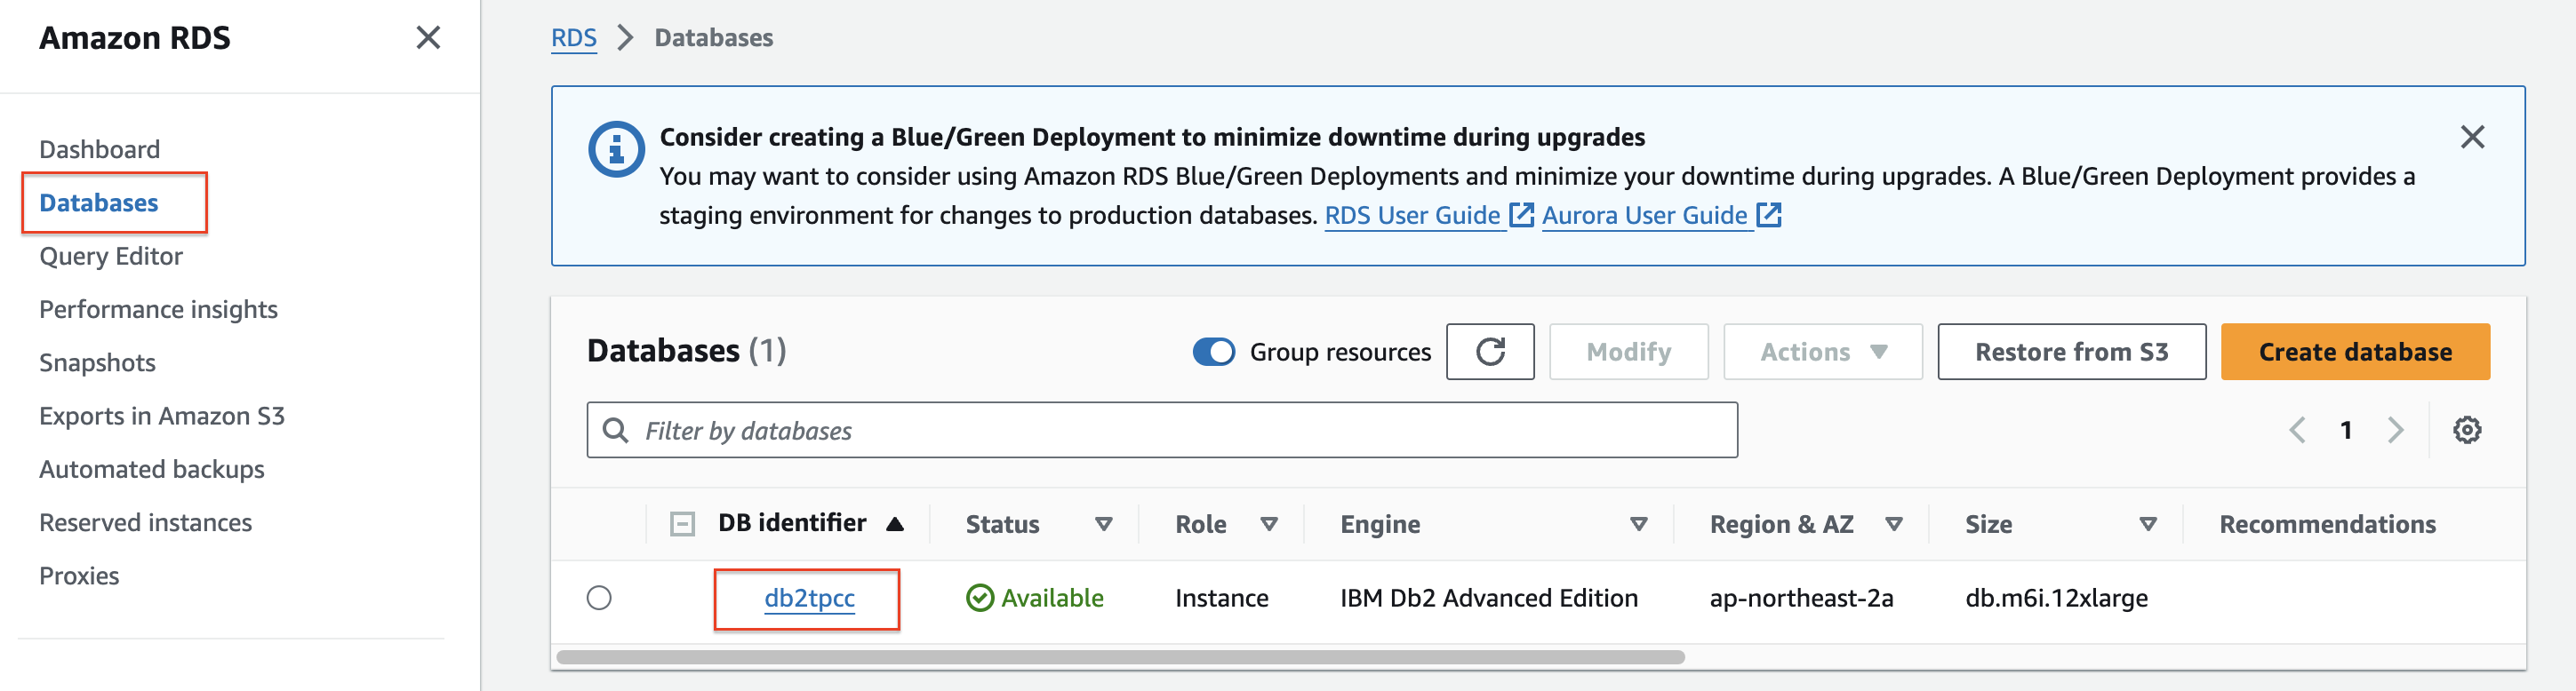Close the Amazon RDS navigation sidebar

[x=428, y=38]
